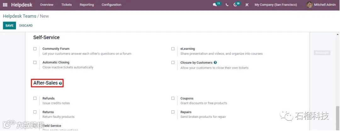340x131 pixels.
Task: Open the activities clock icon
Action: pyautogui.click(x=235, y=5)
